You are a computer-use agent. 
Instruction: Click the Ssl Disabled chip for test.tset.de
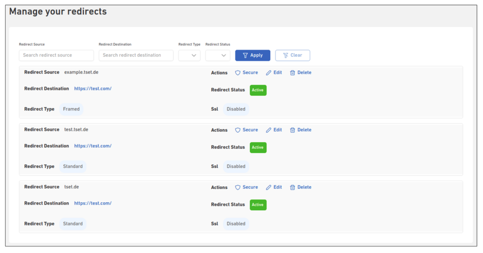tap(236, 167)
